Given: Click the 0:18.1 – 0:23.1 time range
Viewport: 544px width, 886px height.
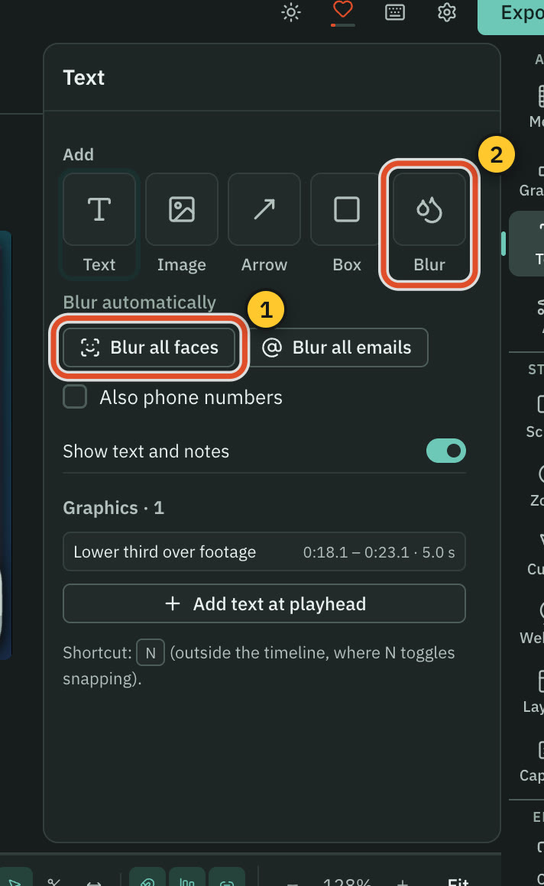Looking at the screenshot, I should pos(356,553).
